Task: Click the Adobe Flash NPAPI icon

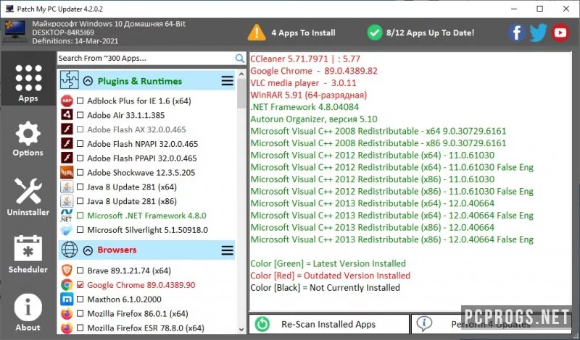Action: click(x=67, y=144)
